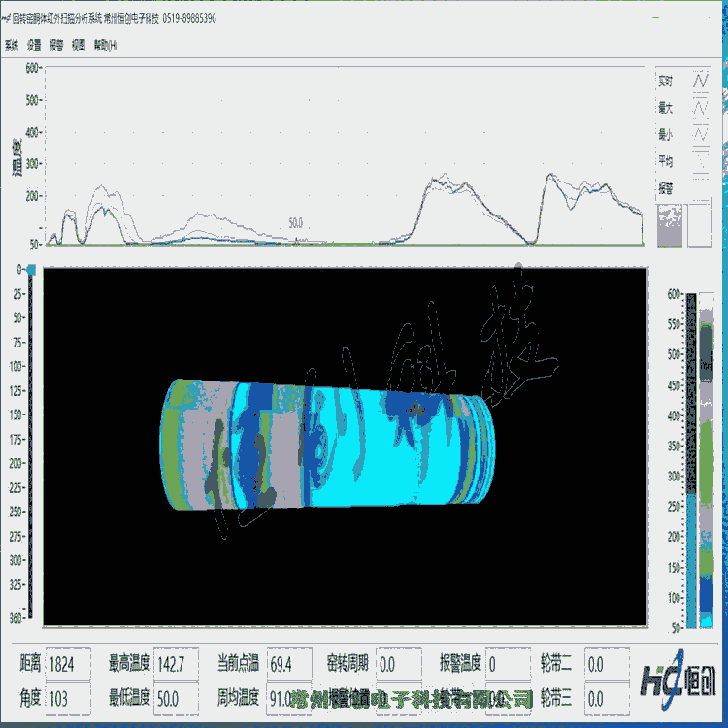
Task: Click the slider handle at angle 0
Action: (x=32, y=269)
